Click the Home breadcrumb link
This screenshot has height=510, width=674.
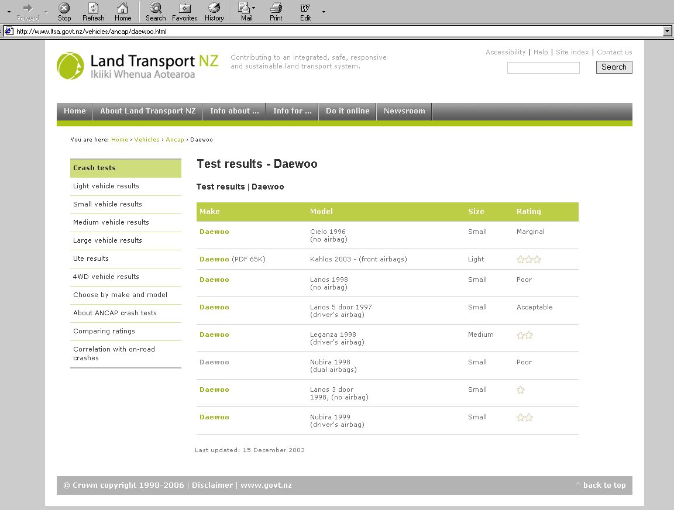pos(119,140)
